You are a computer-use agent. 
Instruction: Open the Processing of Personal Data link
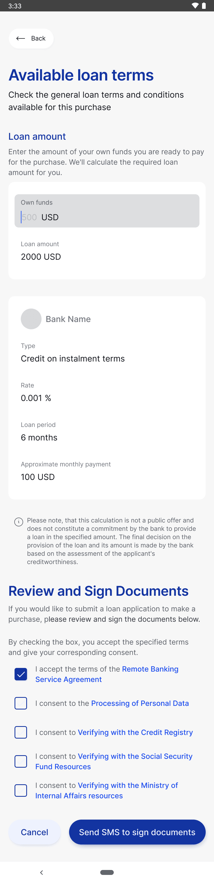click(140, 703)
